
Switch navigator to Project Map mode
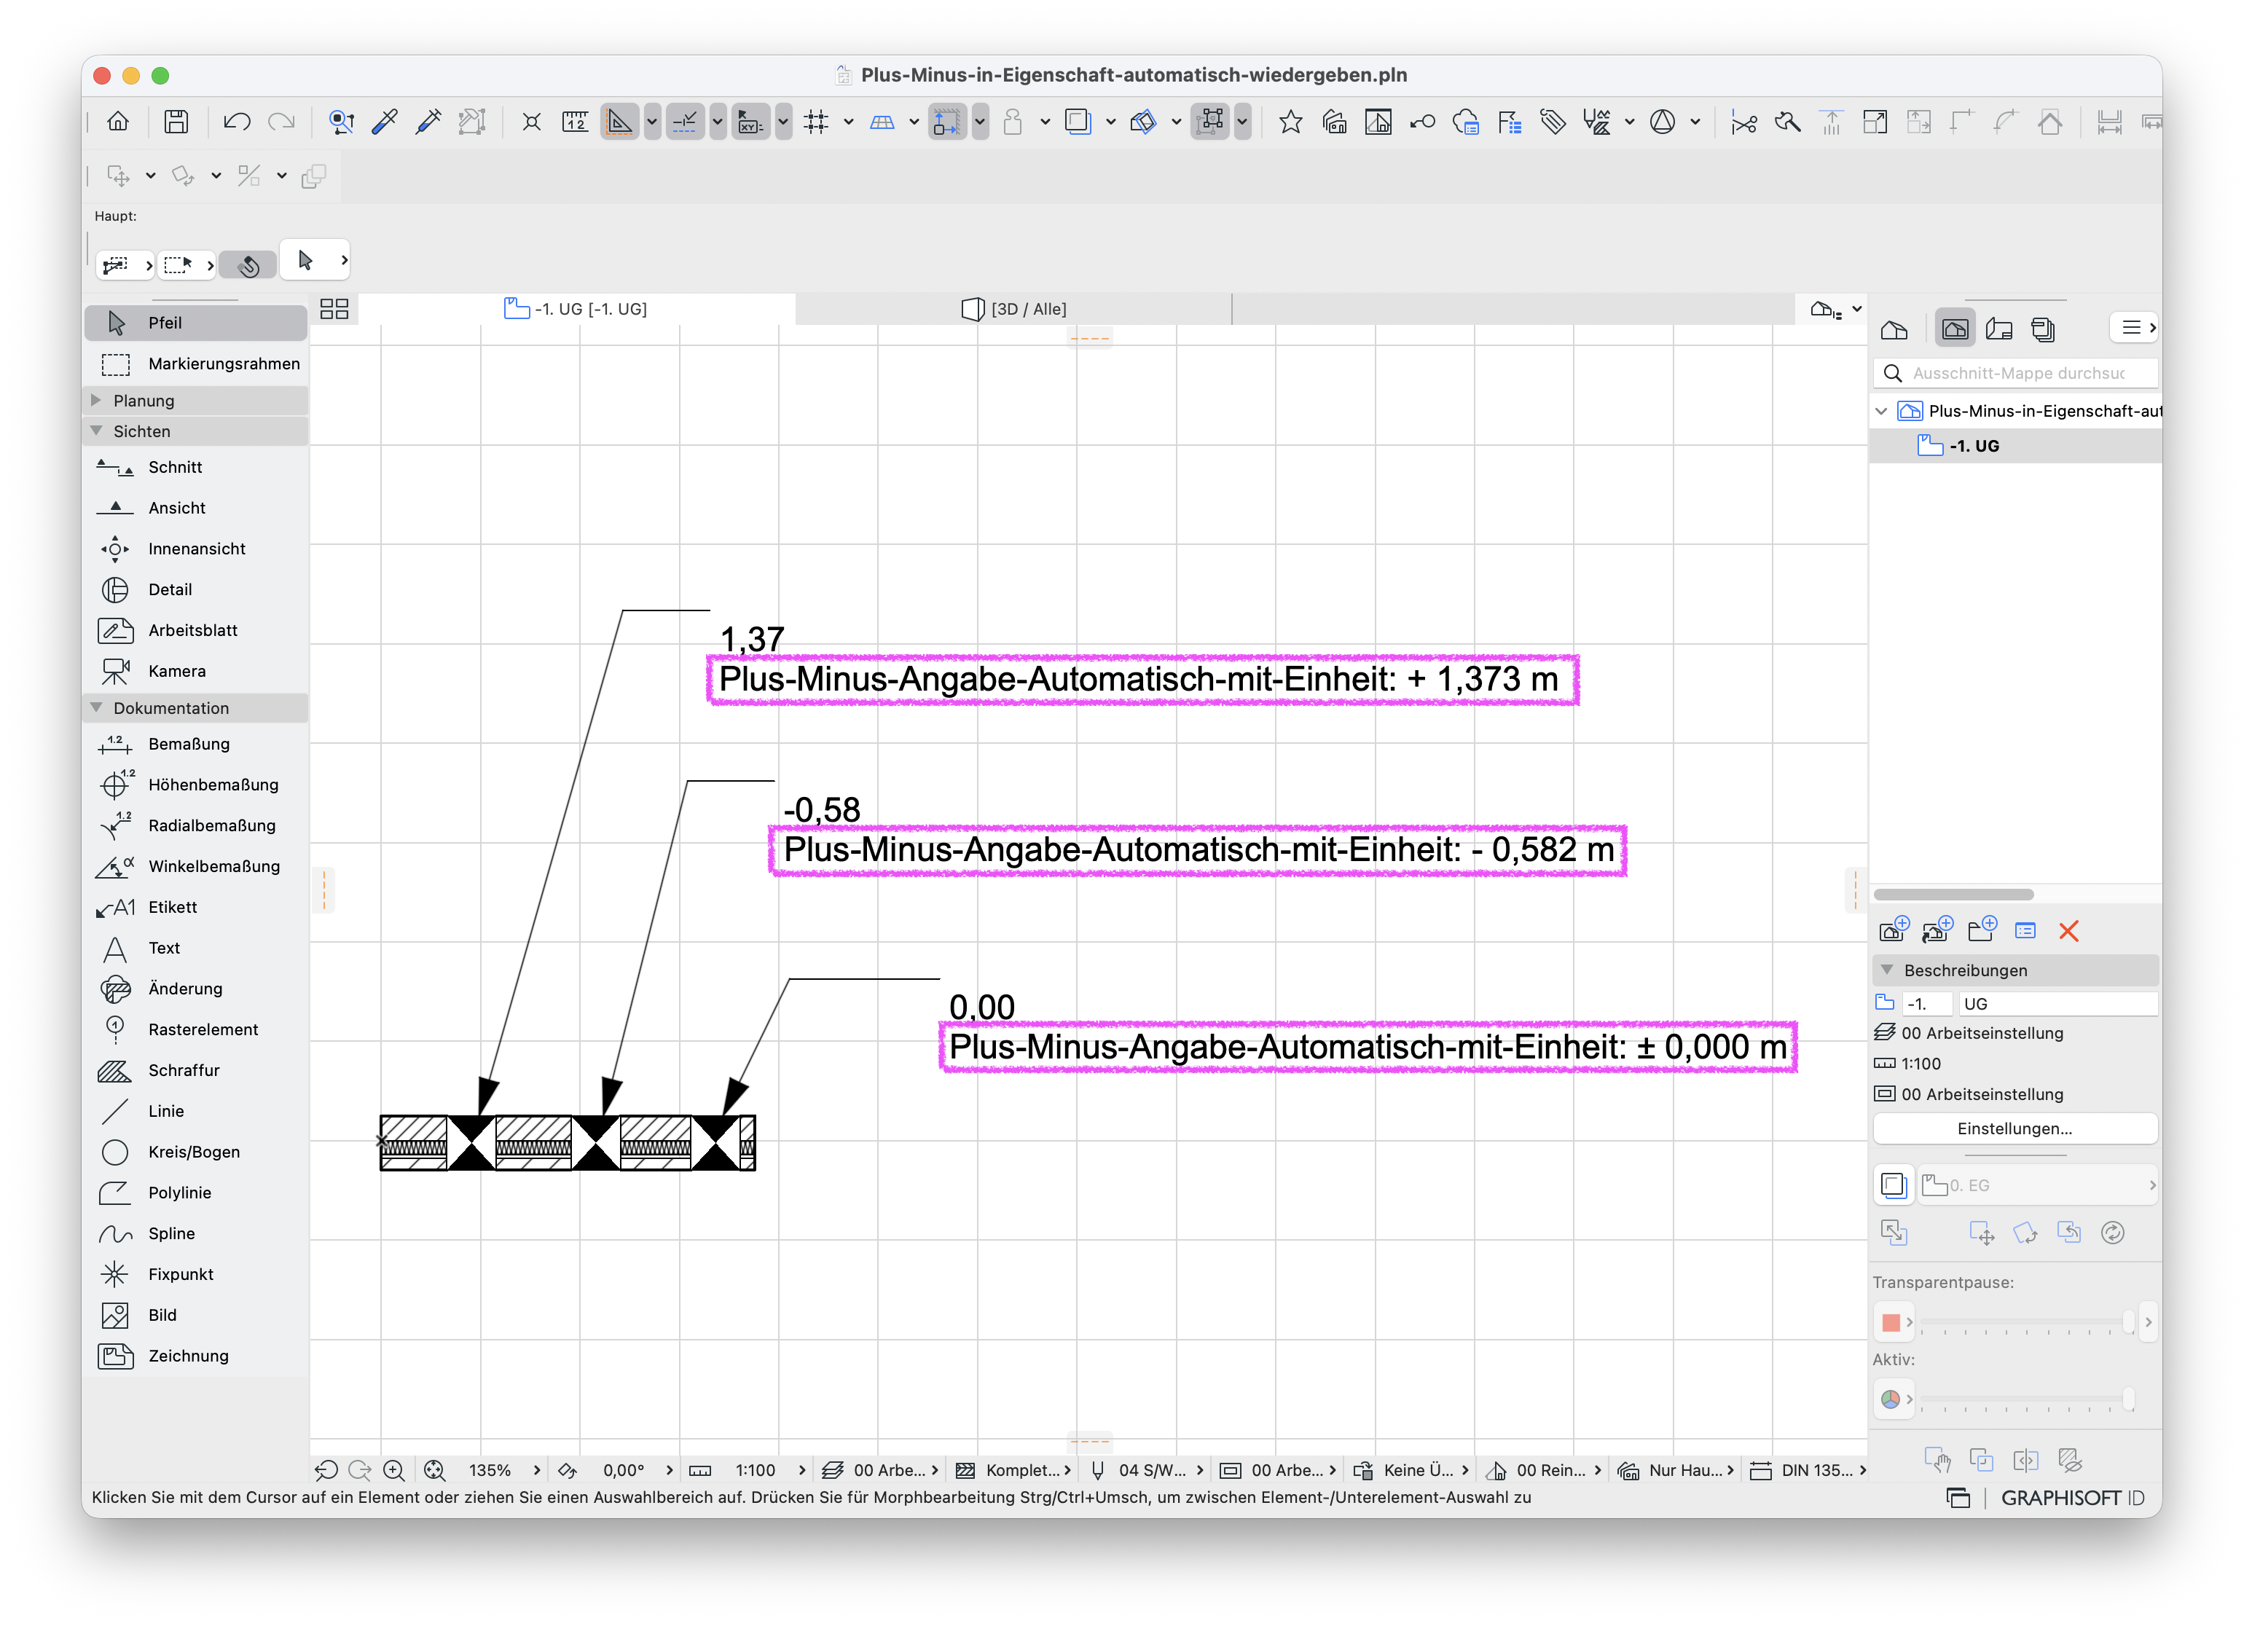[x=1895, y=329]
